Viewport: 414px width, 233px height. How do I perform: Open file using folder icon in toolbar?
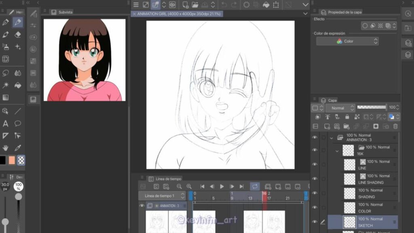point(195,5)
